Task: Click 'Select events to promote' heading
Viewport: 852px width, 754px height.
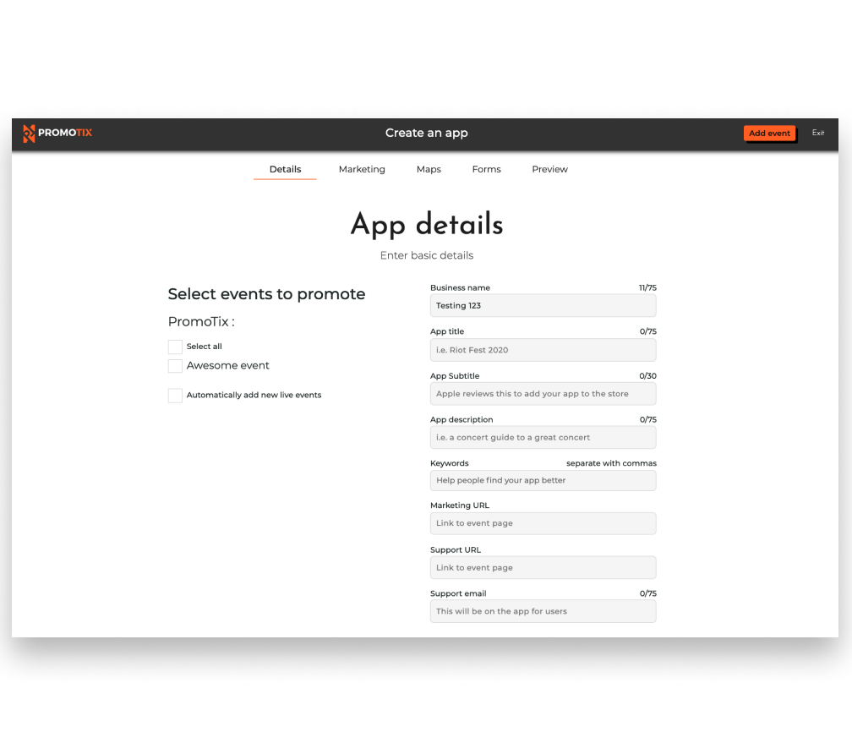Action: (x=266, y=294)
